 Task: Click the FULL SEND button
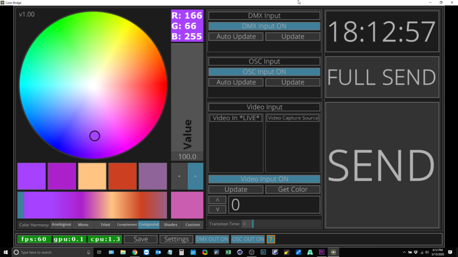pos(382,77)
